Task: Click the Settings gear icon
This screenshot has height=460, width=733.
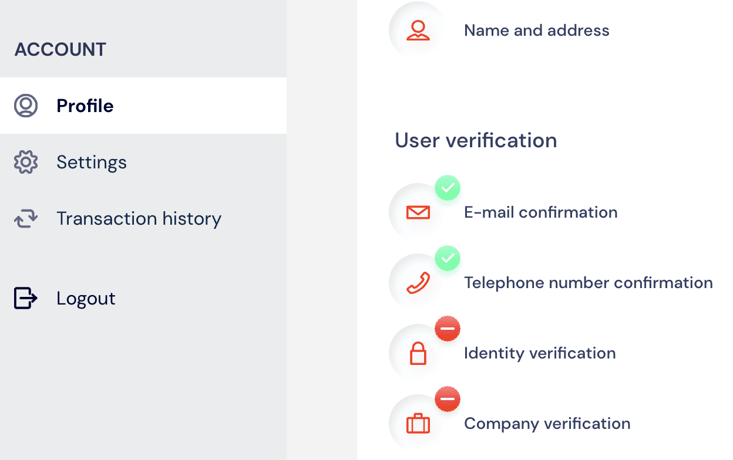Action: coord(25,162)
